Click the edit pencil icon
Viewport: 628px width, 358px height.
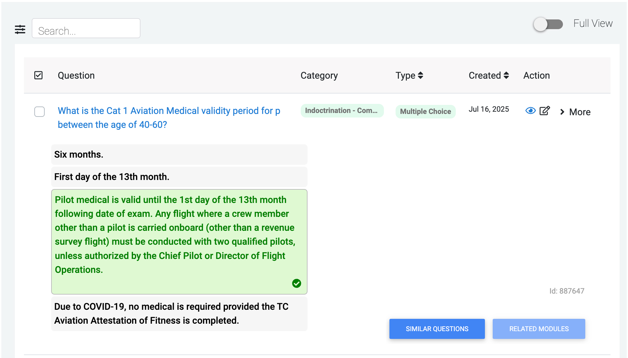pos(544,111)
